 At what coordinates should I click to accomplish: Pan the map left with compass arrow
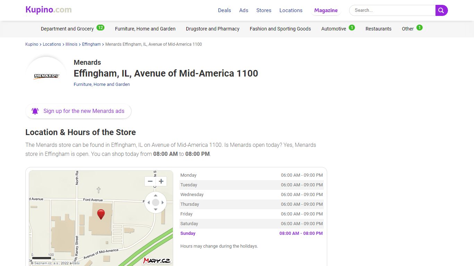tap(149, 203)
